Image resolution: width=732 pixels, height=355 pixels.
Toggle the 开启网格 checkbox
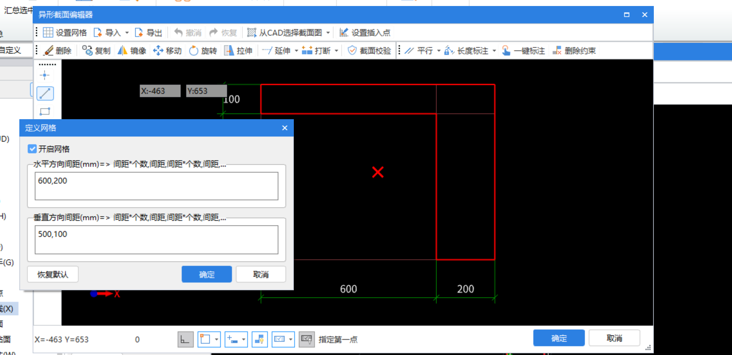pyautogui.click(x=32, y=149)
